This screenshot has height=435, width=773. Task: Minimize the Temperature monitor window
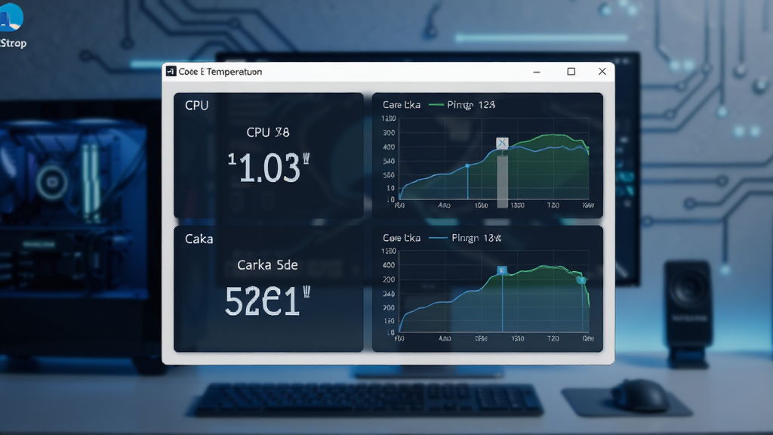(537, 72)
